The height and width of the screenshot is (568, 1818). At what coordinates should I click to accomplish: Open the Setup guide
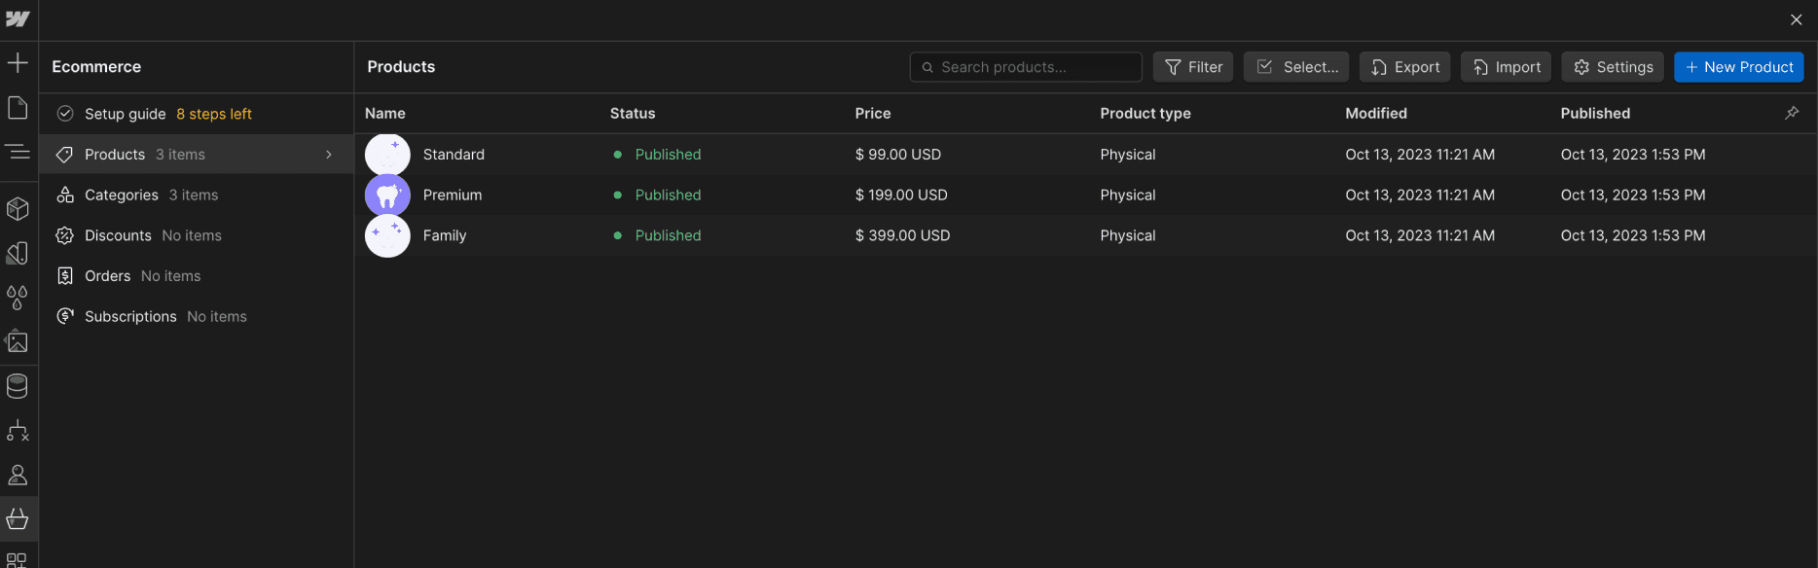tap(196, 114)
